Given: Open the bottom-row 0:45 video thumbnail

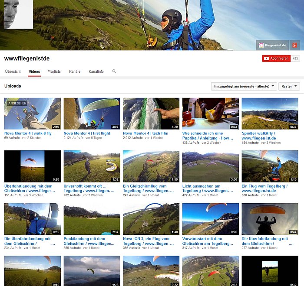Looking at the screenshot, I should (33, 271).
